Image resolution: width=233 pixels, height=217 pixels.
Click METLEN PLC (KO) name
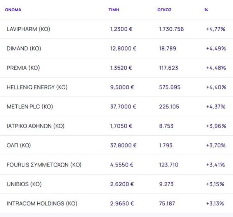[30, 107]
